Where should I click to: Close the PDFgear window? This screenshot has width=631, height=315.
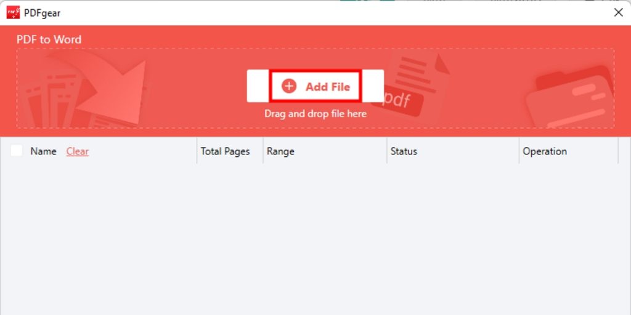click(x=619, y=12)
